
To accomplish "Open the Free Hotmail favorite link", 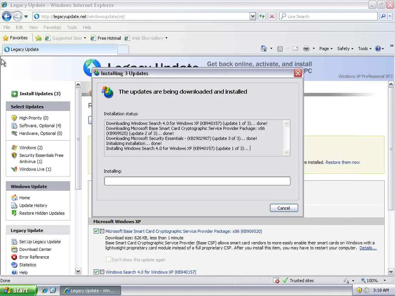I will coord(106,38).
